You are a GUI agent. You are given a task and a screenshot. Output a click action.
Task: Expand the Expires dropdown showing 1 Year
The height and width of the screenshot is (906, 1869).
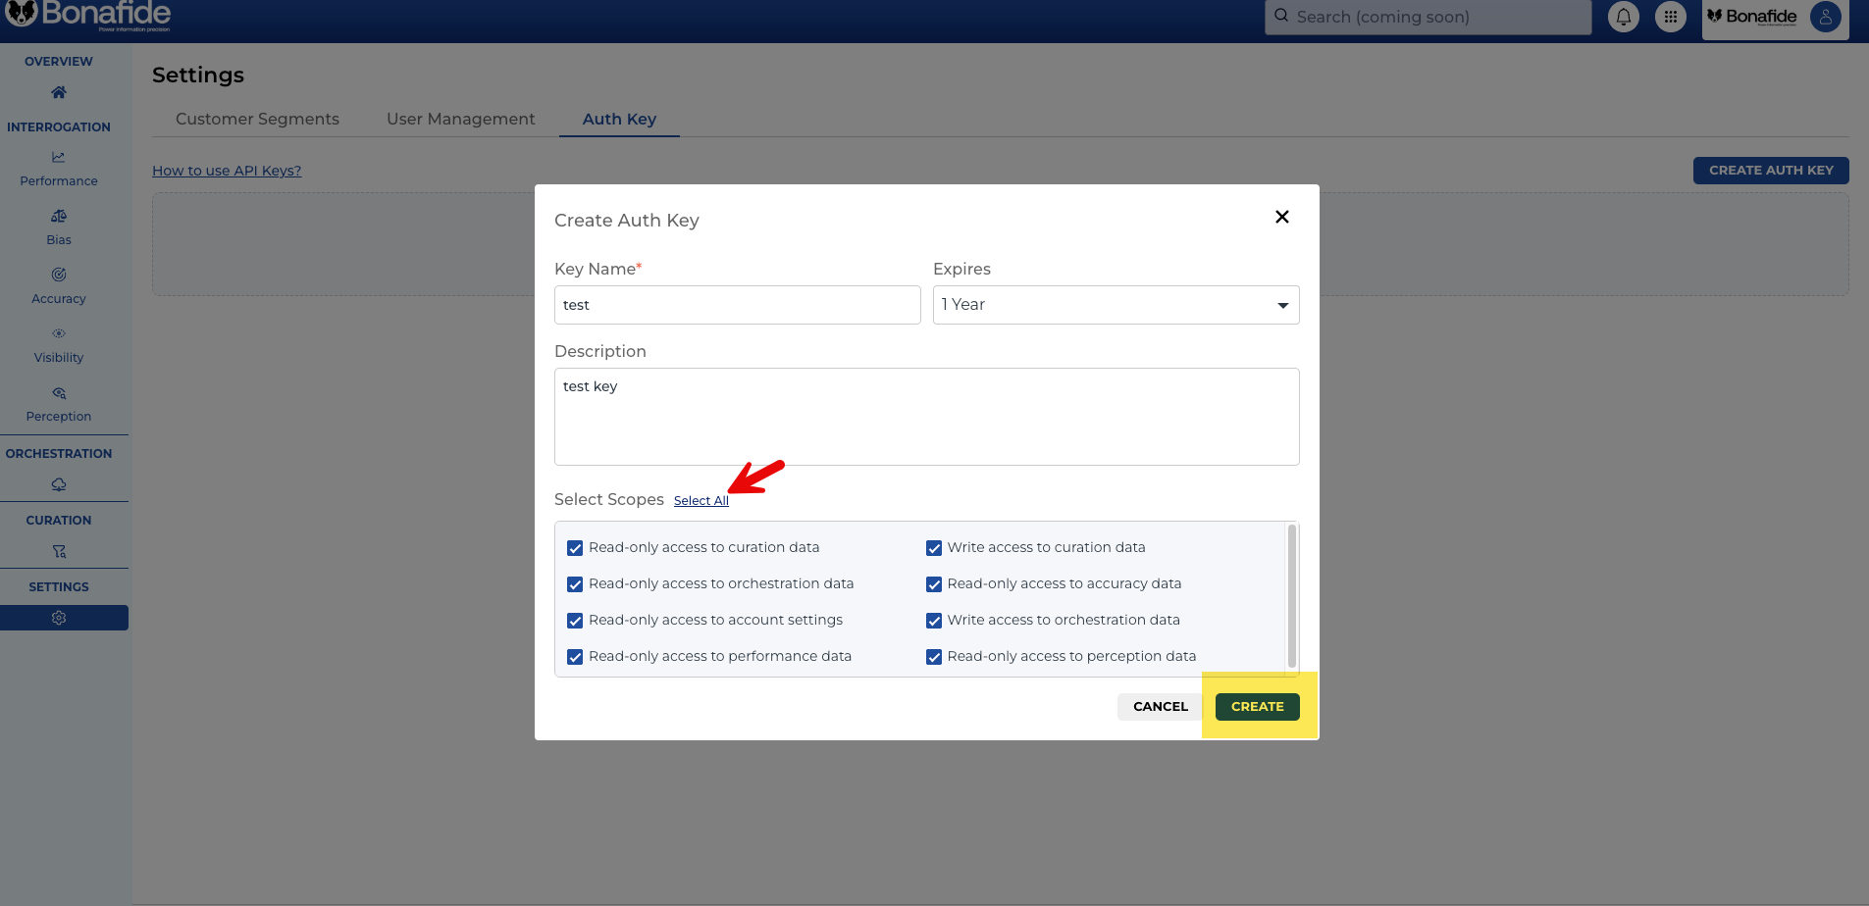(1116, 305)
